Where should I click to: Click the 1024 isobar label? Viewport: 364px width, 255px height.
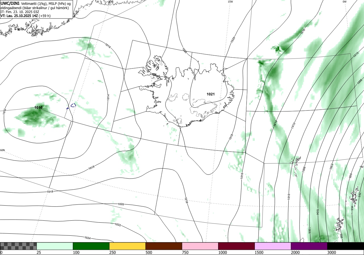(88, 238)
